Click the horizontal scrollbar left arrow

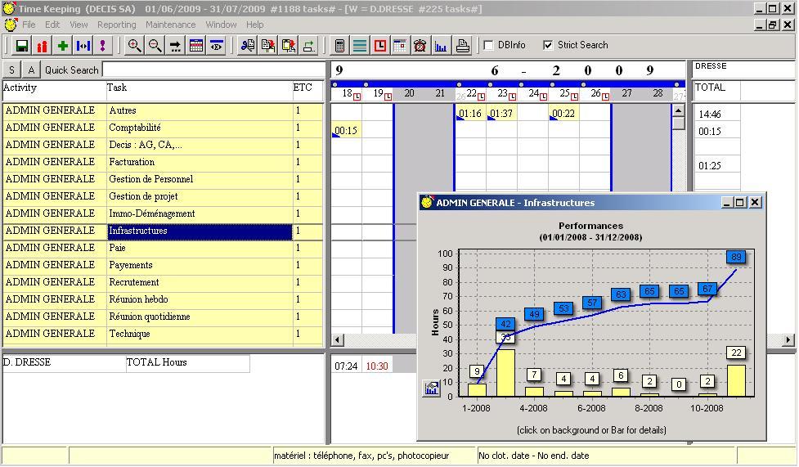point(338,339)
